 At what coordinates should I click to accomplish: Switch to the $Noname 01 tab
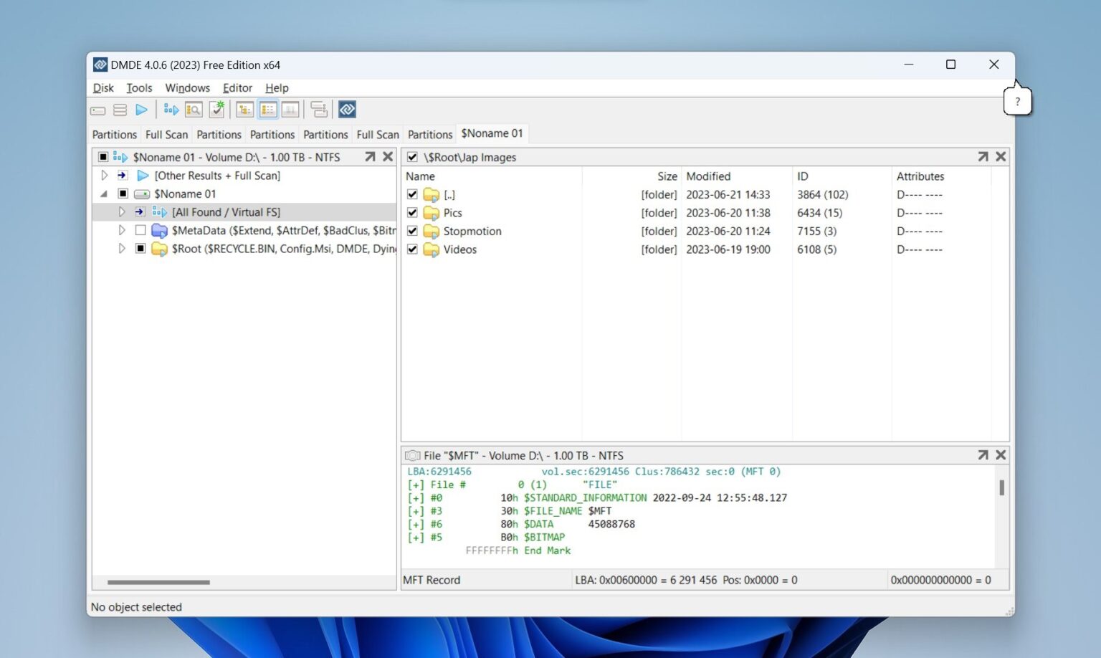(492, 133)
